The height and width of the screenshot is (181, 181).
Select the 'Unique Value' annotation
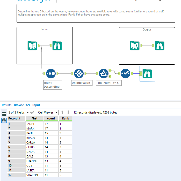tap(82, 83)
